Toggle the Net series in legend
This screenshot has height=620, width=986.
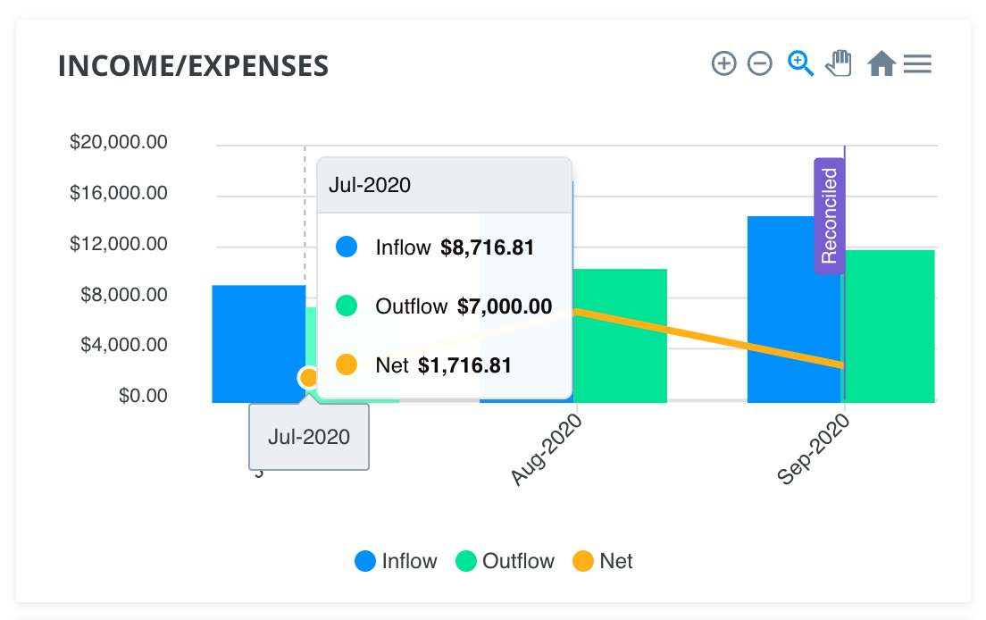pyautogui.click(x=603, y=561)
